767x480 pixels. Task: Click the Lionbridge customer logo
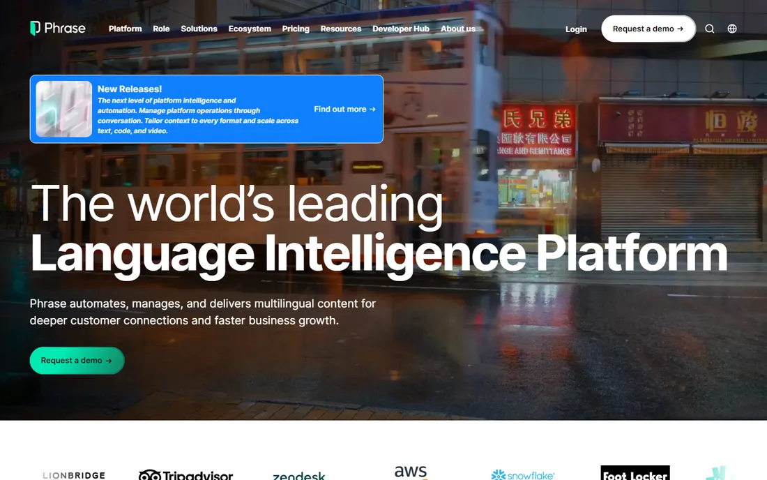[74, 475]
